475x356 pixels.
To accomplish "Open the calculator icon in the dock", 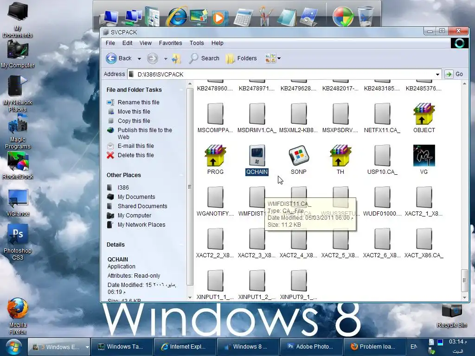I will coord(243,17).
